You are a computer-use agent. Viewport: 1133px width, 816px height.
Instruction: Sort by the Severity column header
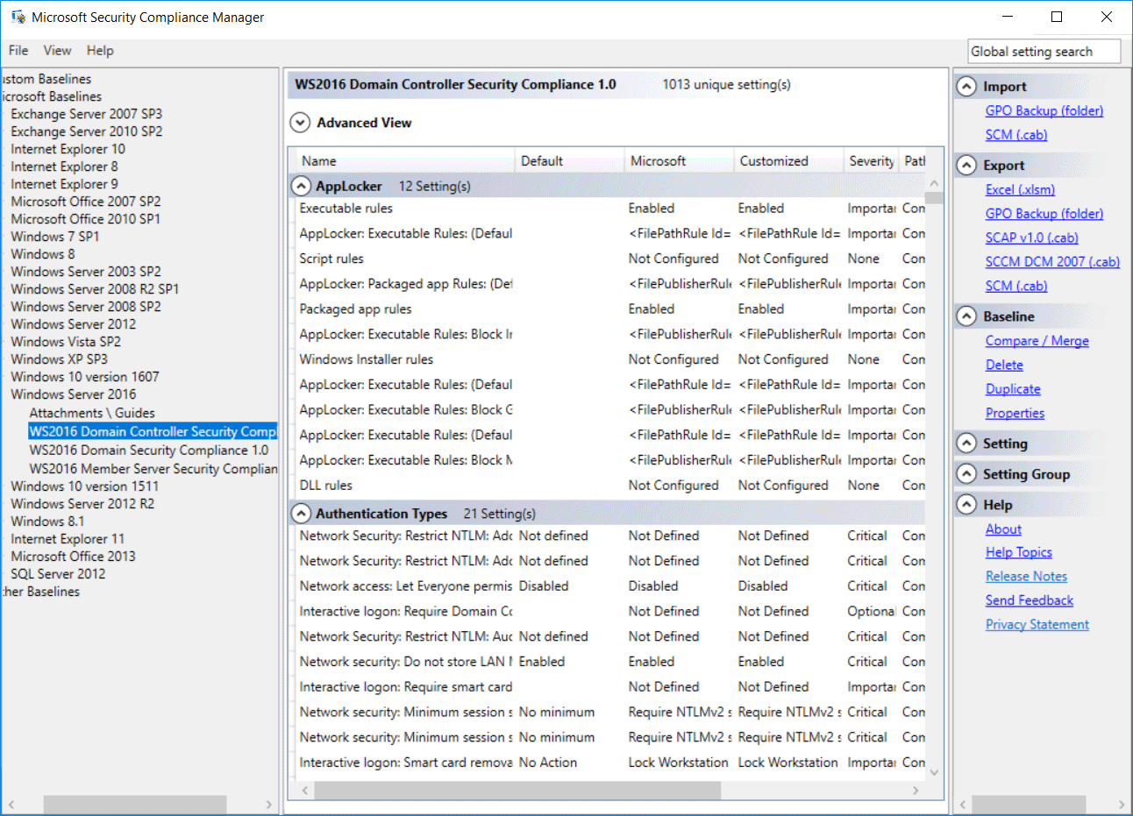tap(871, 161)
